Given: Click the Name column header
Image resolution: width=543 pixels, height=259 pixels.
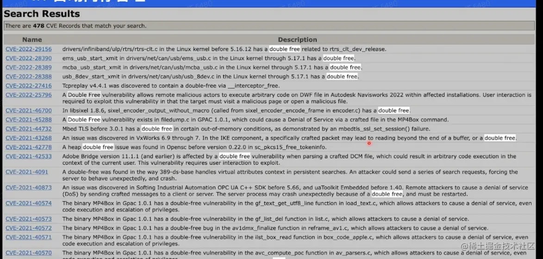Looking at the screenshot, I should (32, 39).
